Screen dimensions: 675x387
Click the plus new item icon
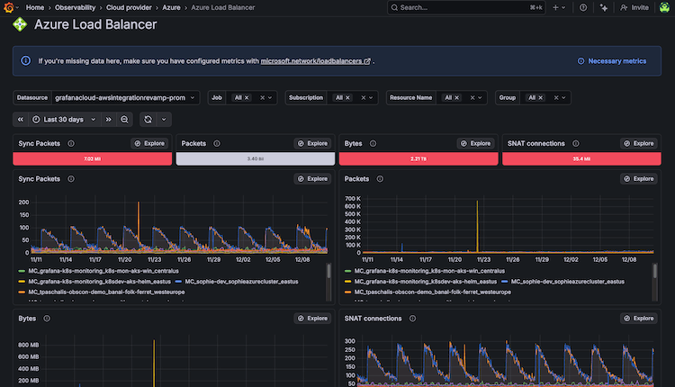coord(555,7)
